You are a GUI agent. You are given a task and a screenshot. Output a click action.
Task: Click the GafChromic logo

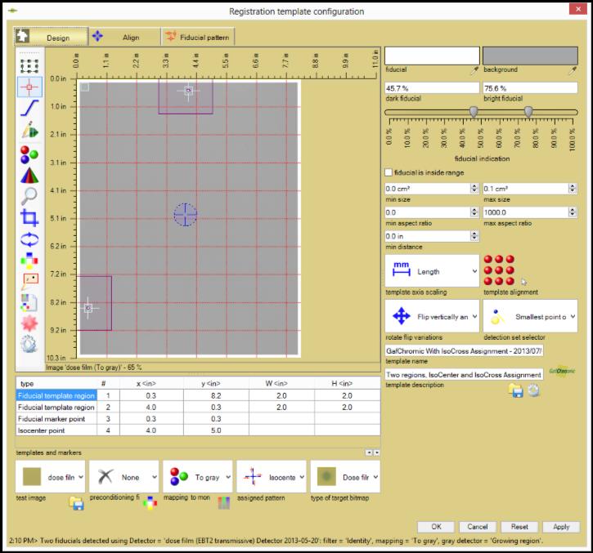[x=562, y=371]
